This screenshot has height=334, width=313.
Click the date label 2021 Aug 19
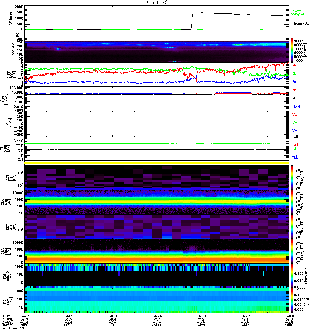(x=13, y=329)
